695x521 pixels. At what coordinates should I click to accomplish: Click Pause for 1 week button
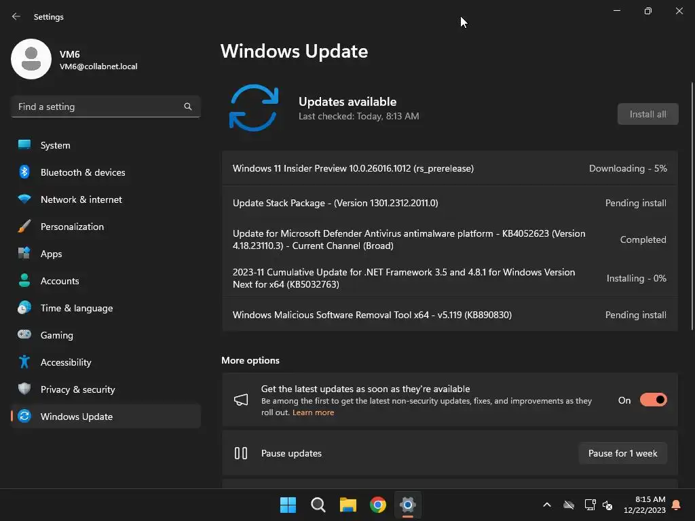point(623,453)
